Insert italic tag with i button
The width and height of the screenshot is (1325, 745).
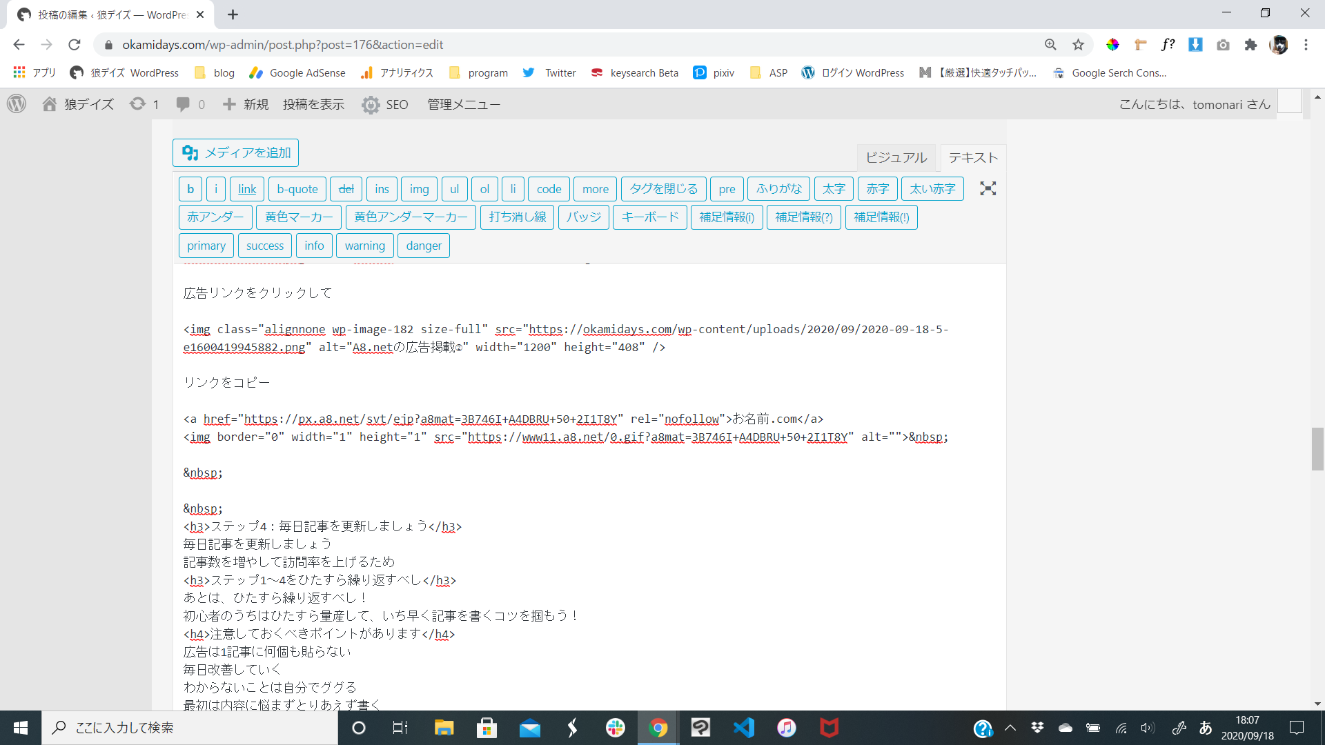click(216, 189)
